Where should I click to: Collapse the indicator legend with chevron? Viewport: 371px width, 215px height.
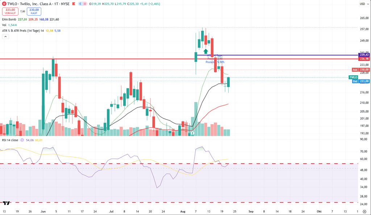pyautogui.click(x=5, y=37)
